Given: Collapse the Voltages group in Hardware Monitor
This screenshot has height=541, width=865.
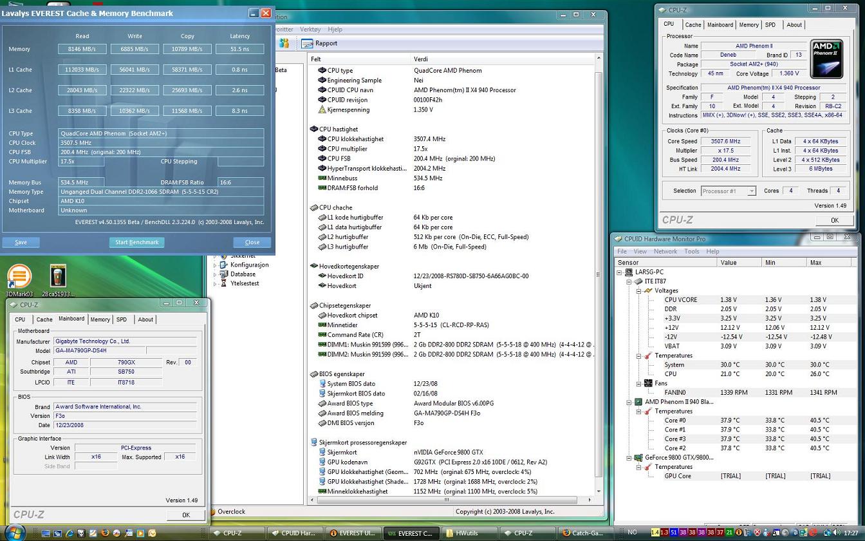Looking at the screenshot, I should tap(638, 291).
